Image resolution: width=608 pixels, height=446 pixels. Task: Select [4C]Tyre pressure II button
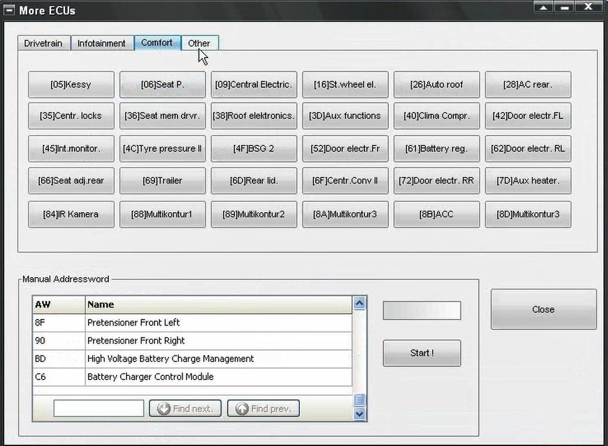[162, 148]
